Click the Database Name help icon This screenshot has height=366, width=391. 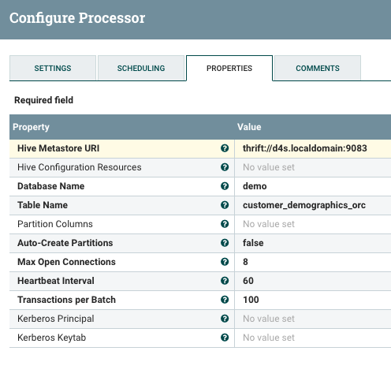(x=225, y=186)
